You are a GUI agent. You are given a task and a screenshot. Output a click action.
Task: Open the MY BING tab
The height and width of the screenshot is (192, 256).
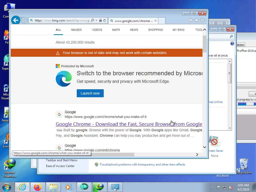[178, 30]
